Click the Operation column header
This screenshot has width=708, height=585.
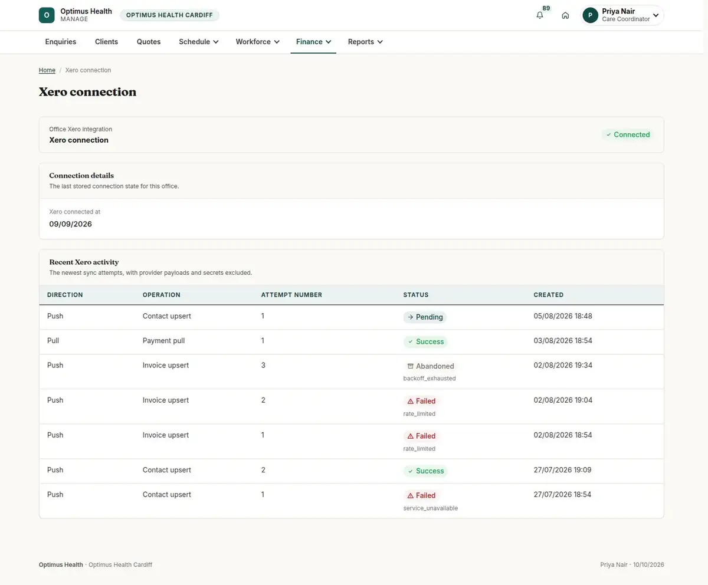(x=162, y=295)
